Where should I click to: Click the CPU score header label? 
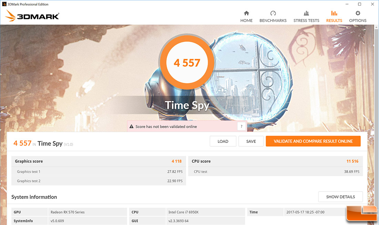pyautogui.click(x=201, y=161)
